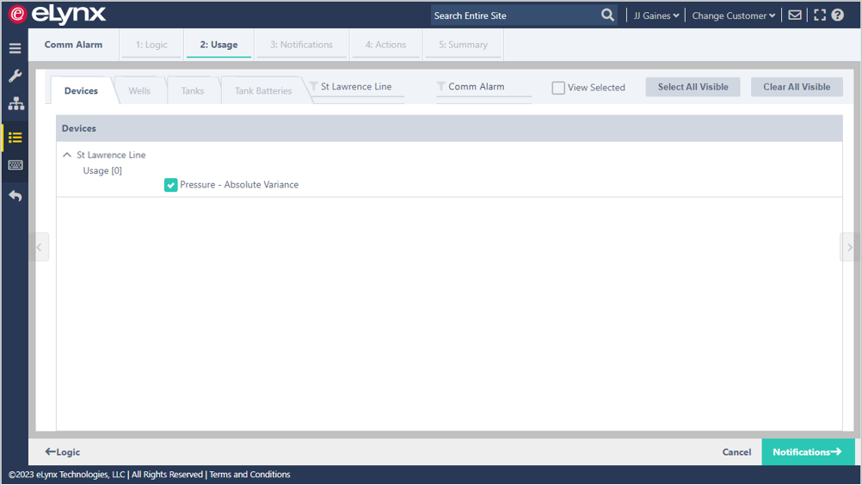Go back with the Logic button
This screenshot has height=485, width=862.
(x=63, y=452)
